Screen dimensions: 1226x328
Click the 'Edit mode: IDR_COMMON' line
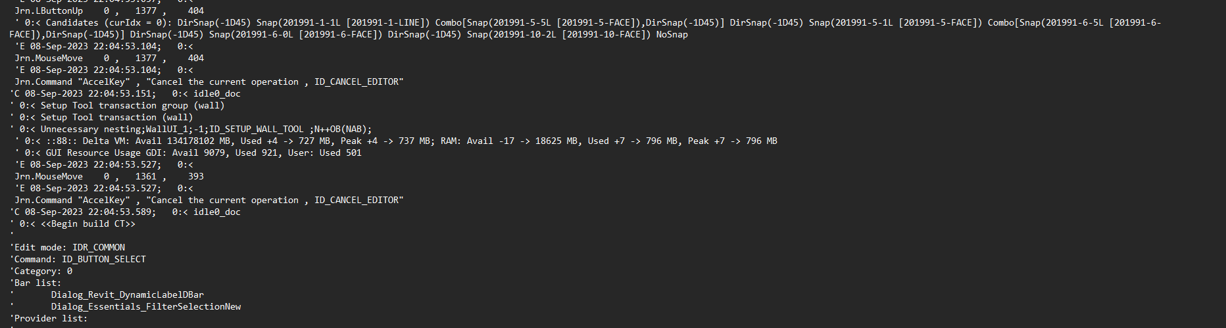[67, 247]
